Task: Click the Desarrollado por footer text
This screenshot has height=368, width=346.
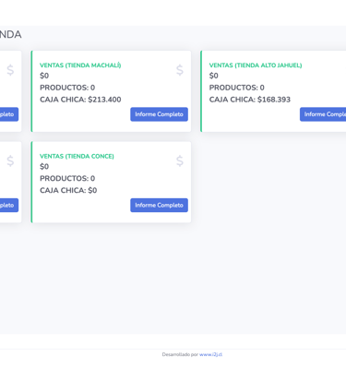Action: click(x=180, y=354)
